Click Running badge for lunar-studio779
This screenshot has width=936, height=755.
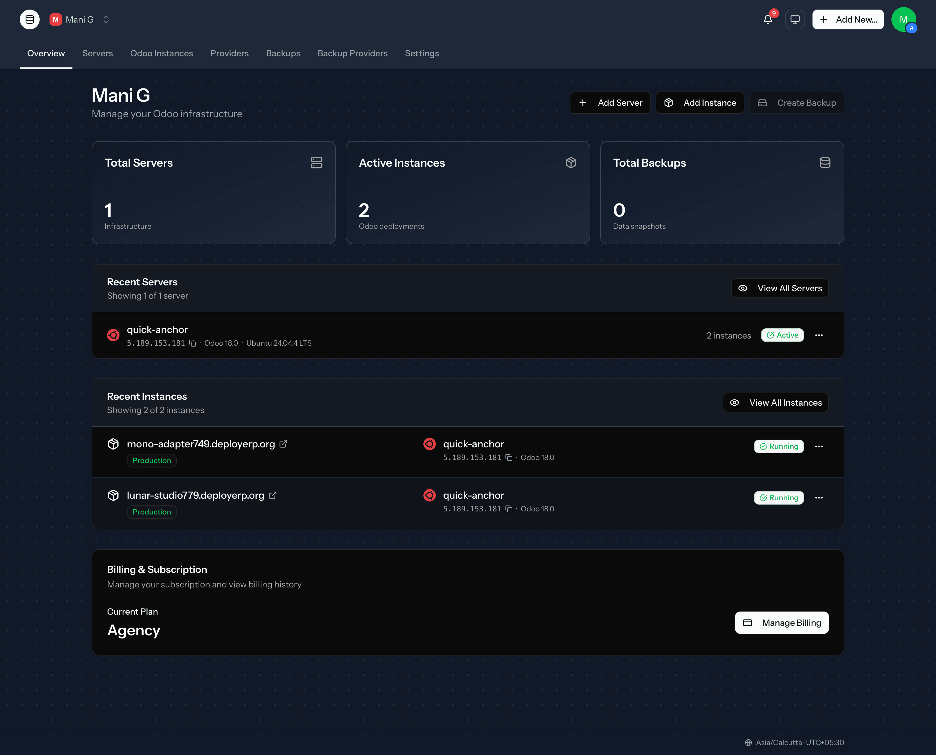click(x=779, y=498)
